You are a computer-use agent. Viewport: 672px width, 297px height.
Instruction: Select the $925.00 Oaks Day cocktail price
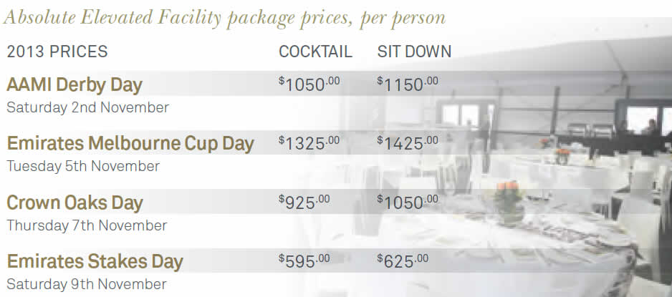click(304, 202)
